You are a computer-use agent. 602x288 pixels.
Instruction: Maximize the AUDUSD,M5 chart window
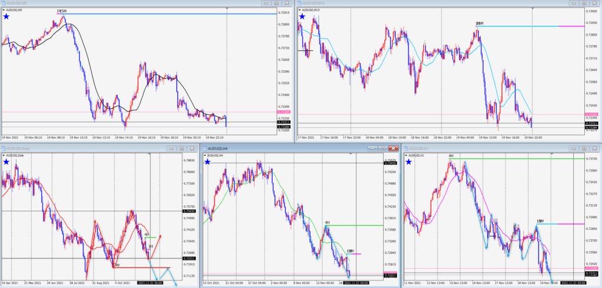(x=276, y=3)
